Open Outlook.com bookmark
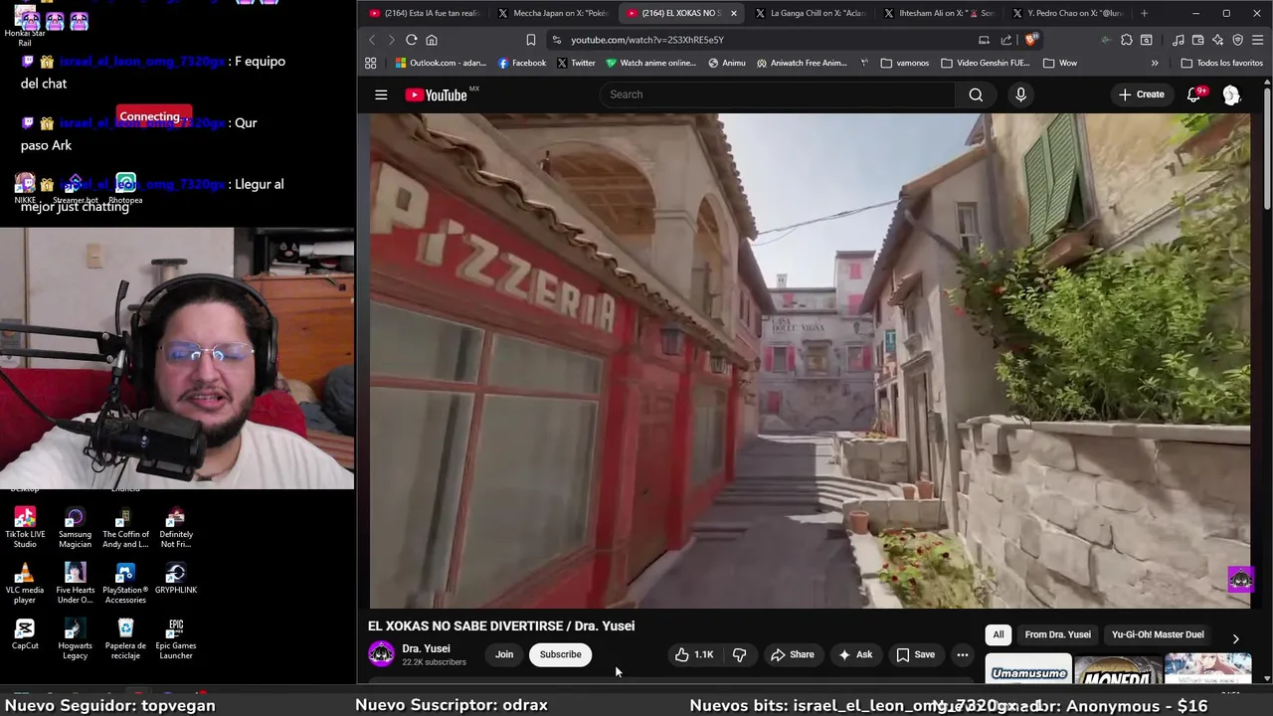1273x716 pixels. [x=441, y=63]
